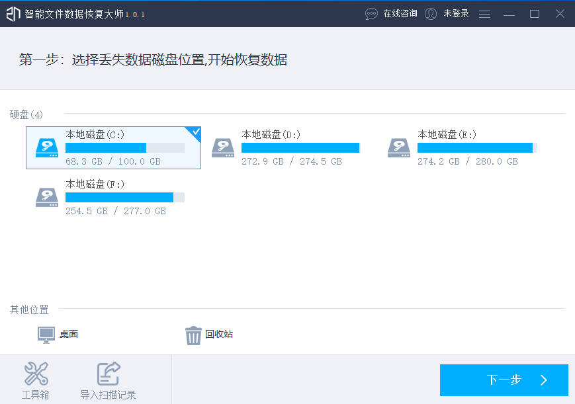Open online consultation chat bubble icon
Image resolution: width=575 pixels, height=404 pixels.
coord(371,14)
